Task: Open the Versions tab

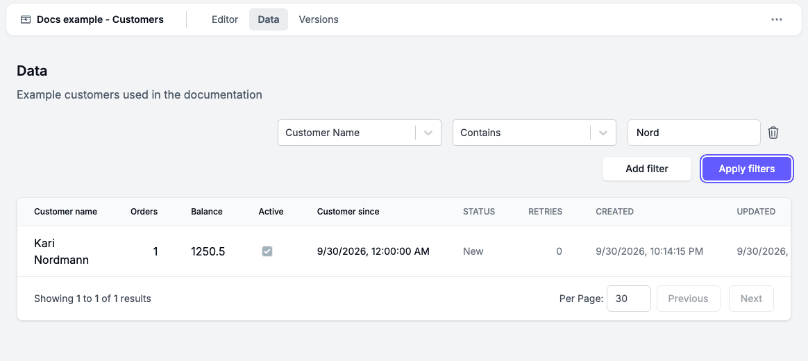Action: [x=319, y=19]
